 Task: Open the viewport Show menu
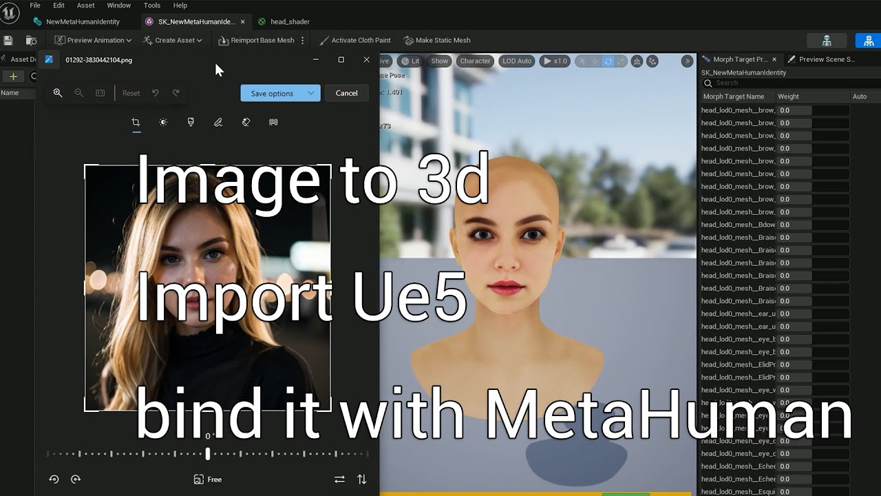tap(439, 61)
